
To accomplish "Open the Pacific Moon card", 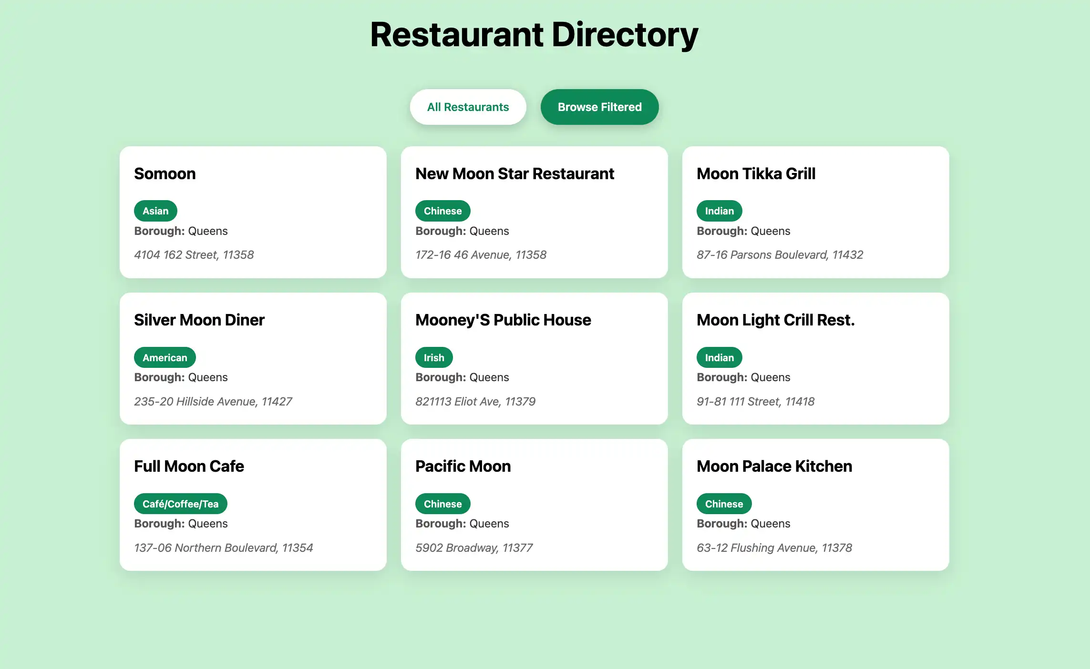I will pos(534,505).
